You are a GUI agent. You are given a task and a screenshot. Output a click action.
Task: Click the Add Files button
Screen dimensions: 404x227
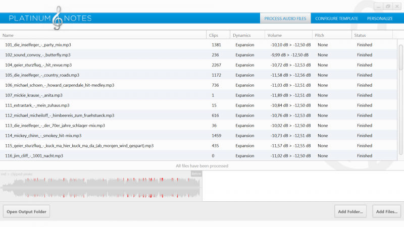386,211
